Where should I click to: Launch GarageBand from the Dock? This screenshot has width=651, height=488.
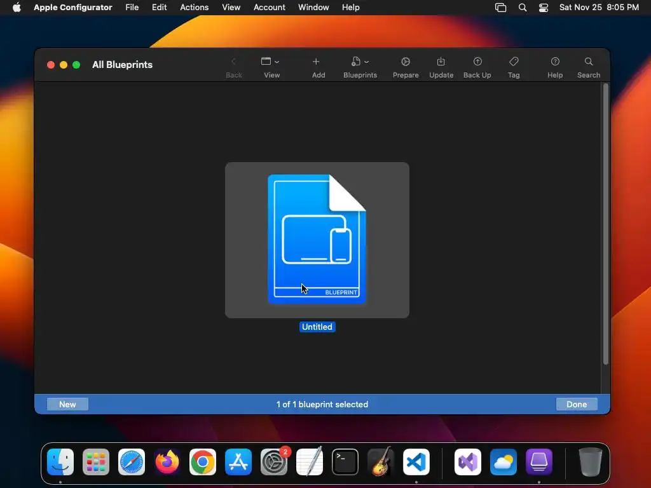coord(381,461)
